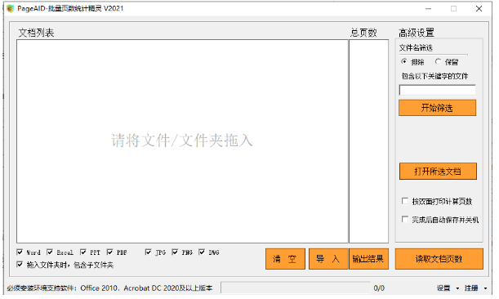Image resolution: width=499 pixels, height=299 pixels.
Task: Click the 清空 button
Action: click(x=285, y=259)
